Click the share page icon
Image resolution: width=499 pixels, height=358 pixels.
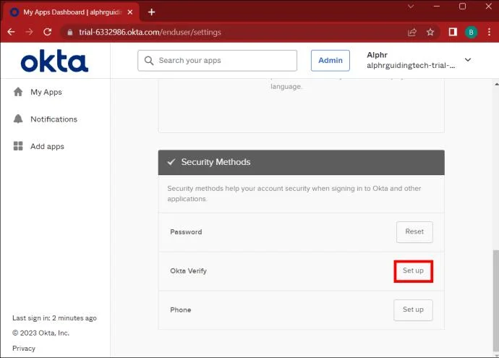point(412,32)
